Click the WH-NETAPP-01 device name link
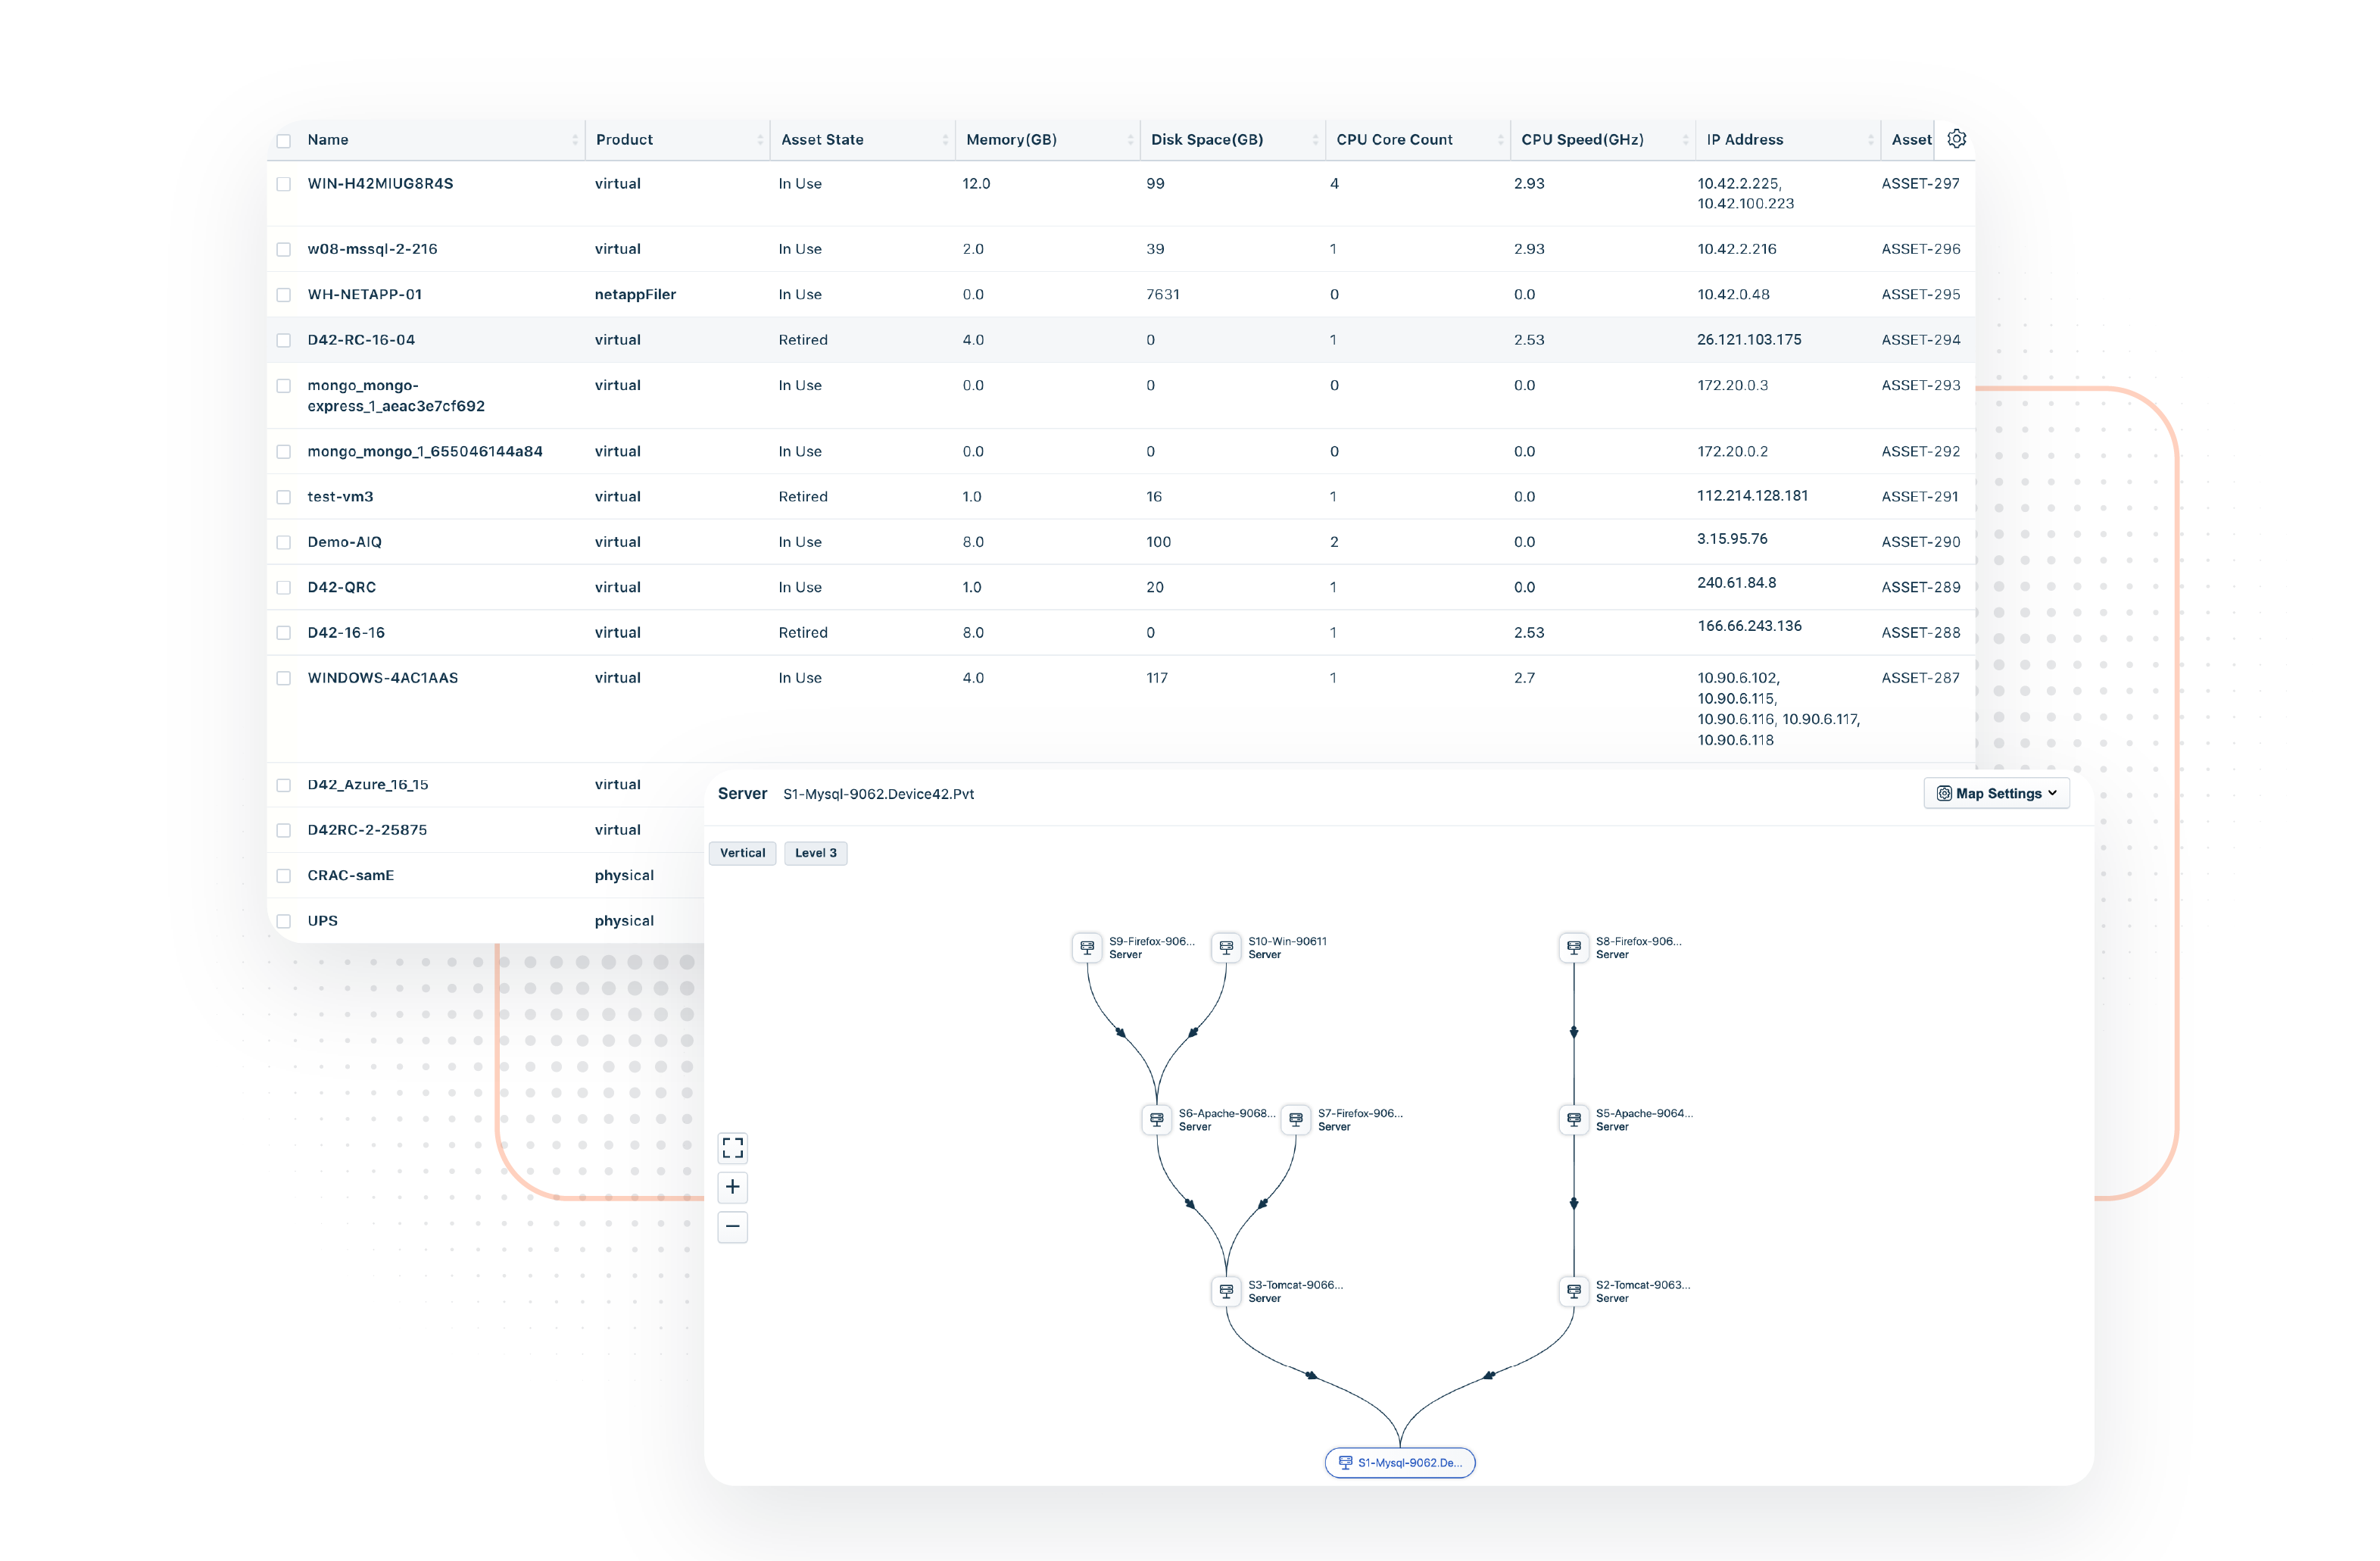This screenshot has height=1561, width=2380. pyautogui.click(x=365, y=294)
